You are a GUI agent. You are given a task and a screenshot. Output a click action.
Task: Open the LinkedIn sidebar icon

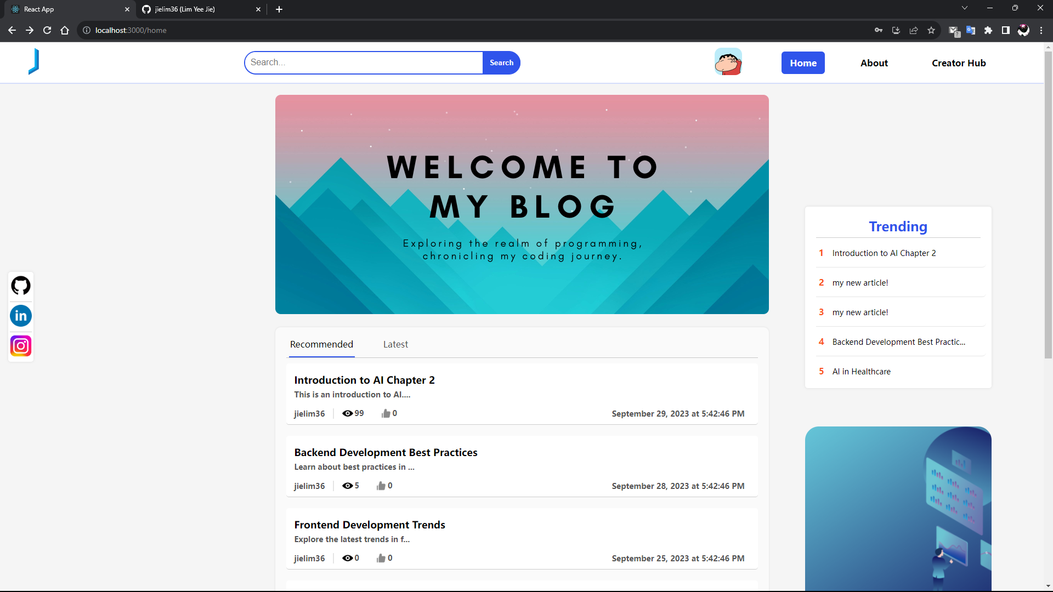click(x=21, y=316)
